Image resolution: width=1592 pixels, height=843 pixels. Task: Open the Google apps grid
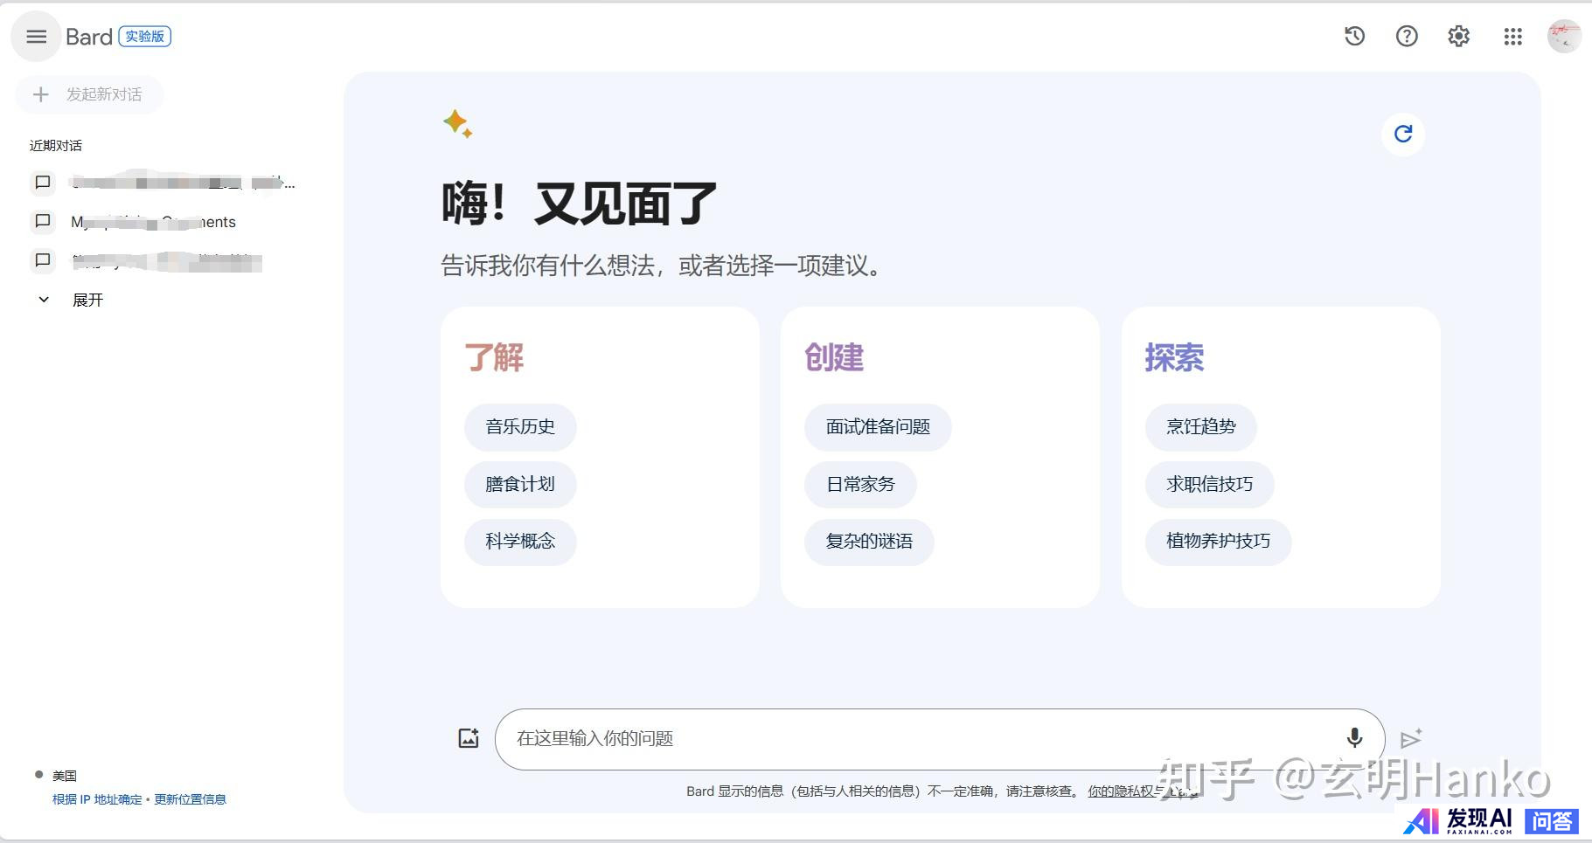click(x=1512, y=36)
